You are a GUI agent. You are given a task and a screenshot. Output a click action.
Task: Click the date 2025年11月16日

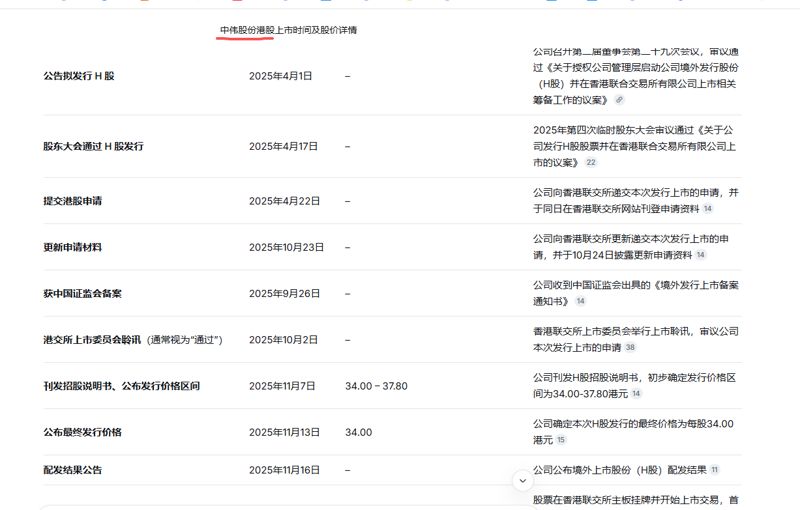click(x=284, y=470)
